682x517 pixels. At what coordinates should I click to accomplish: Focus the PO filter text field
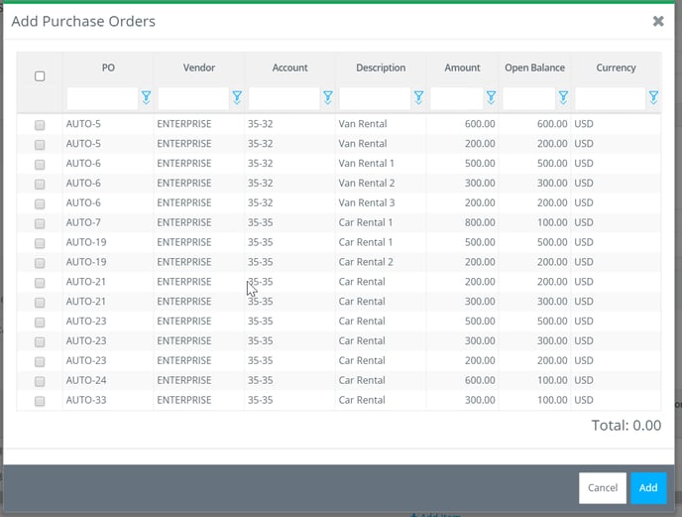point(102,98)
